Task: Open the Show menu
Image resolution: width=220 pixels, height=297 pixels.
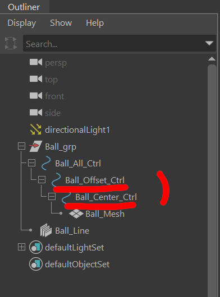Action: pos(61,23)
